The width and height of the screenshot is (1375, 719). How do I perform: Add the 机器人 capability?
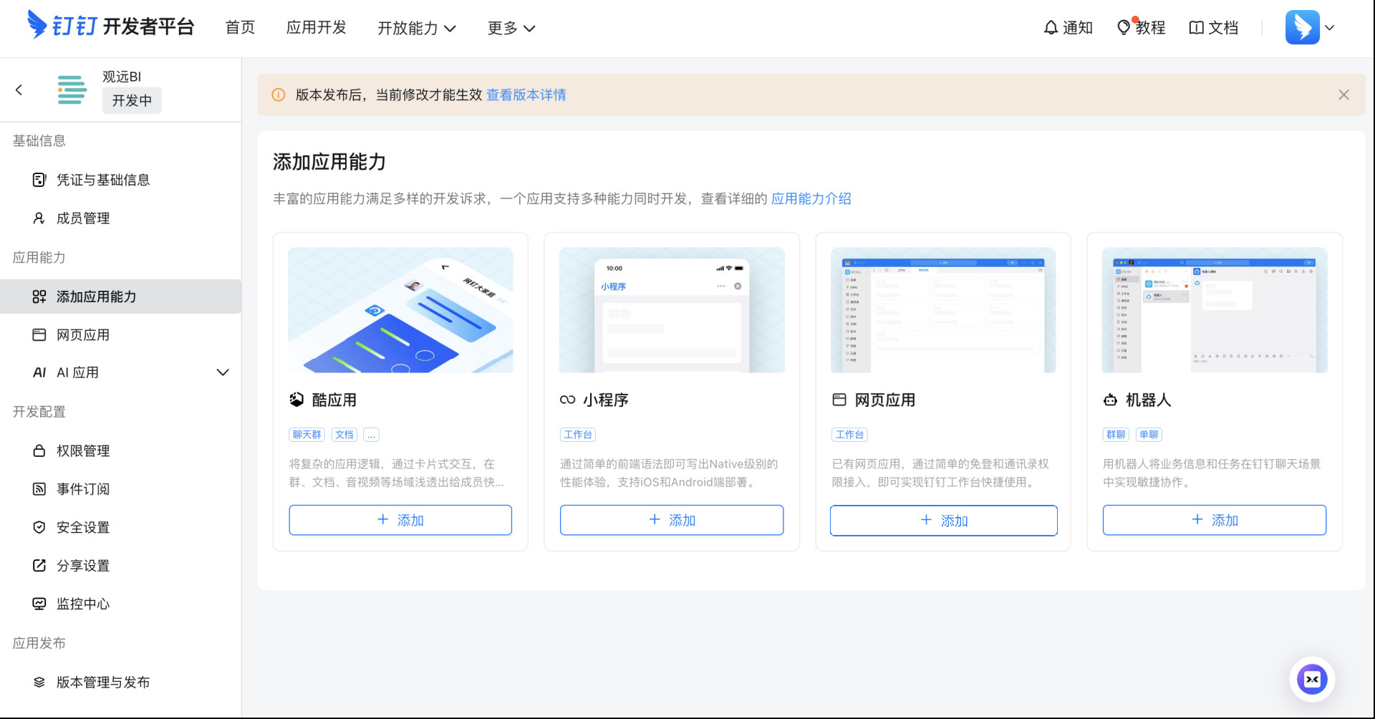(1214, 520)
